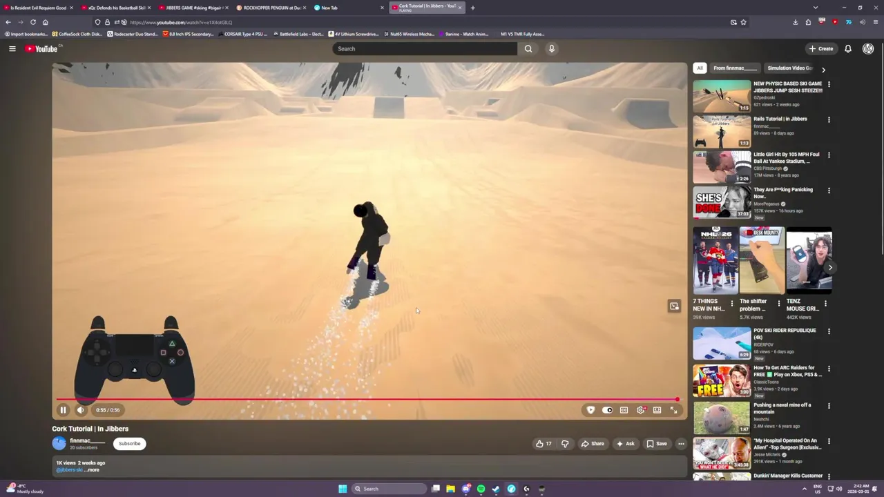Open browser downloads icon
Viewport: 884px width, 497px height.
[x=796, y=22]
